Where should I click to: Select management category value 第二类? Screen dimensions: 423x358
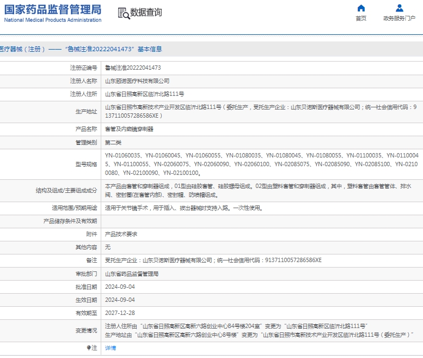[113, 143]
